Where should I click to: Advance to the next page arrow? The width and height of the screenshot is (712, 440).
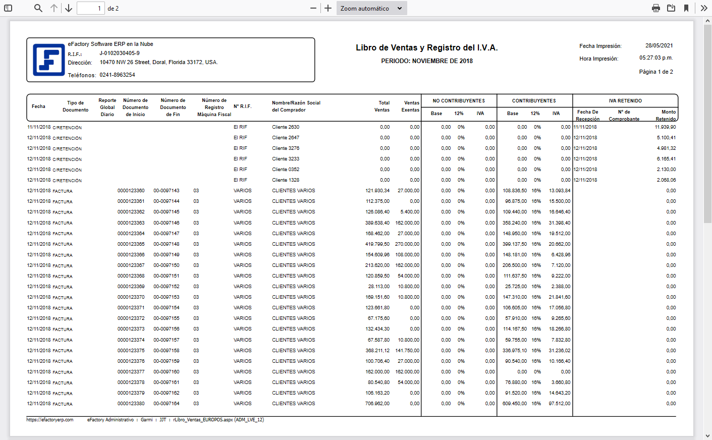pyautogui.click(x=68, y=8)
